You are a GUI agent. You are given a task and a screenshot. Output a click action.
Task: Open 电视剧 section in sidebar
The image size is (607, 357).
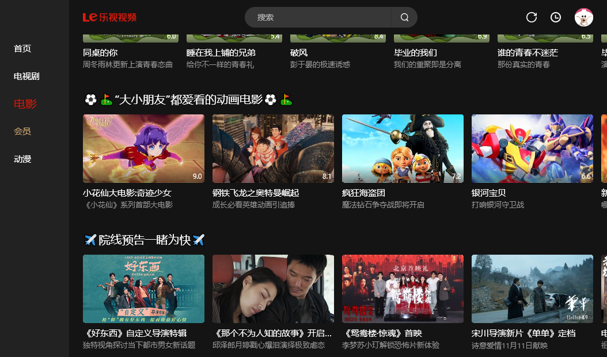coord(26,76)
